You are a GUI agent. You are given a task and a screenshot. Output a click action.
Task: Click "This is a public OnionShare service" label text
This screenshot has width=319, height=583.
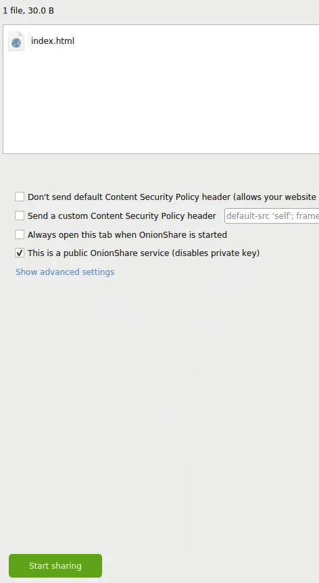pos(98,253)
